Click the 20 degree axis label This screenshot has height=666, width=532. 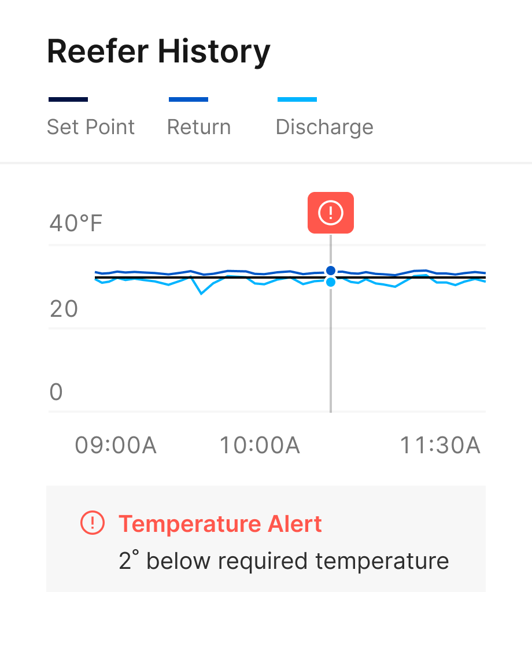click(64, 309)
